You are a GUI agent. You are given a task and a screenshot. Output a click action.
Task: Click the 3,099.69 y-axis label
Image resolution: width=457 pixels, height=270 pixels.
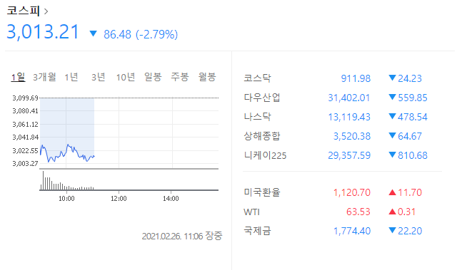coord(26,98)
